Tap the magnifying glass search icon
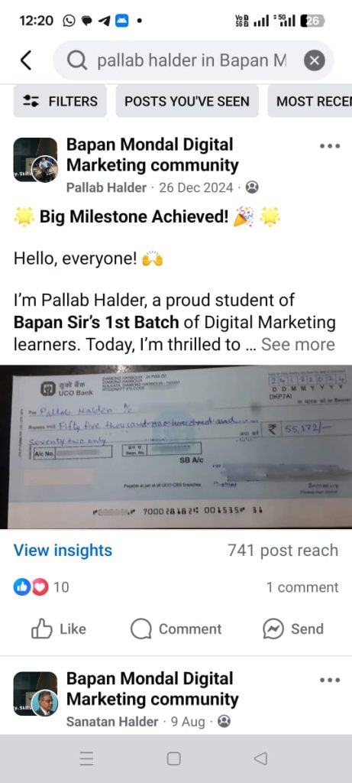 point(77,61)
